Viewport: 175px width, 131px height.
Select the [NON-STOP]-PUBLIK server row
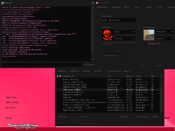pos(108,84)
